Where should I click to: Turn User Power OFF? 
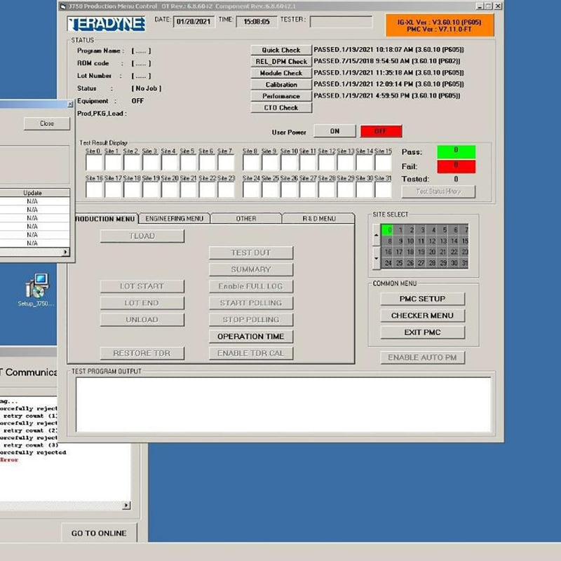pyautogui.click(x=381, y=131)
